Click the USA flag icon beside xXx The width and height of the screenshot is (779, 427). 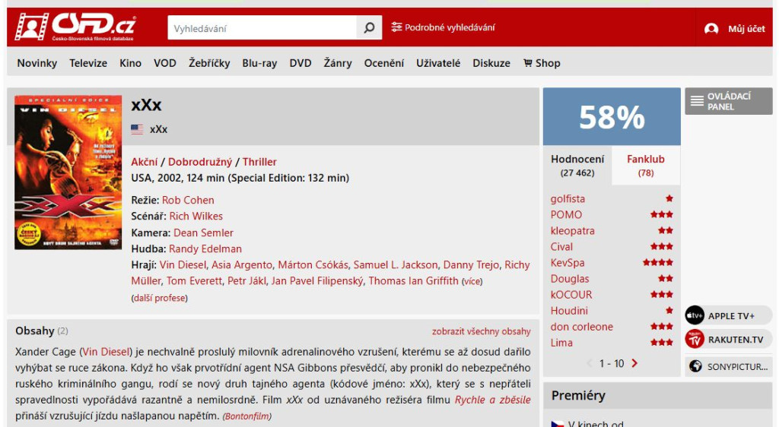(x=137, y=129)
